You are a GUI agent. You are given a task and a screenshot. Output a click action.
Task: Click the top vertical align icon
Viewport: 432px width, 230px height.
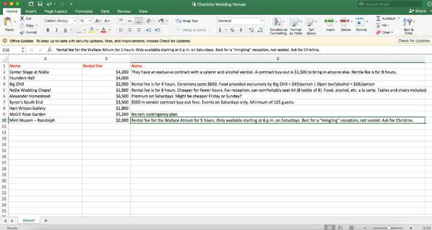pos(121,21)
